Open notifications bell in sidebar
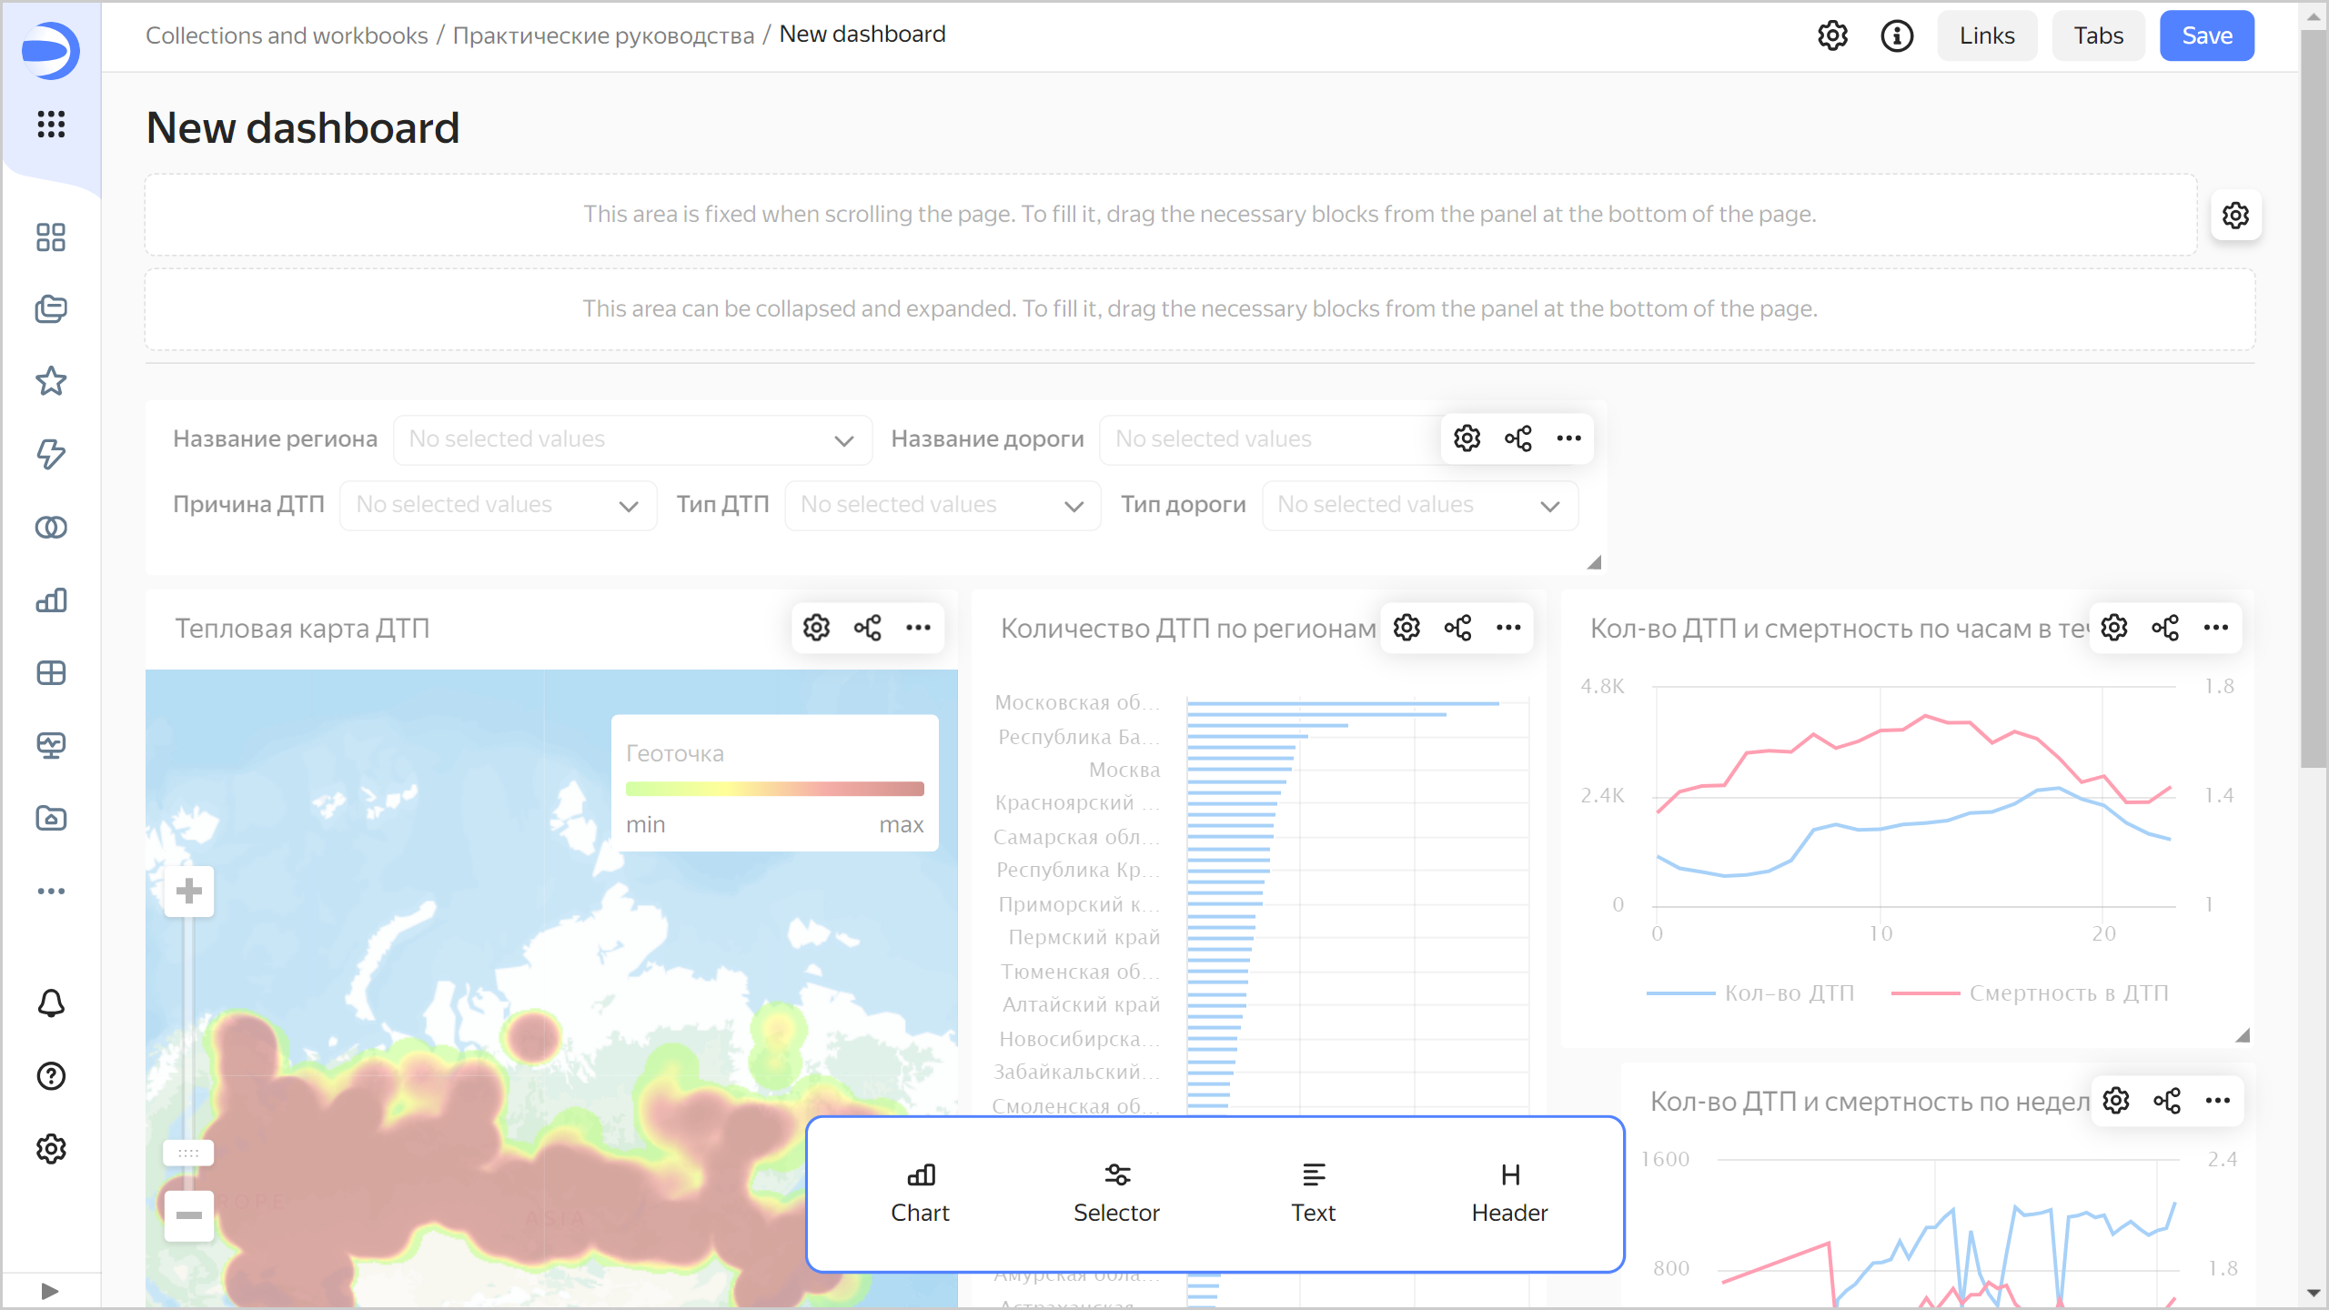This screenshot has width=2329, height=1310. [x=51, y=1003]
